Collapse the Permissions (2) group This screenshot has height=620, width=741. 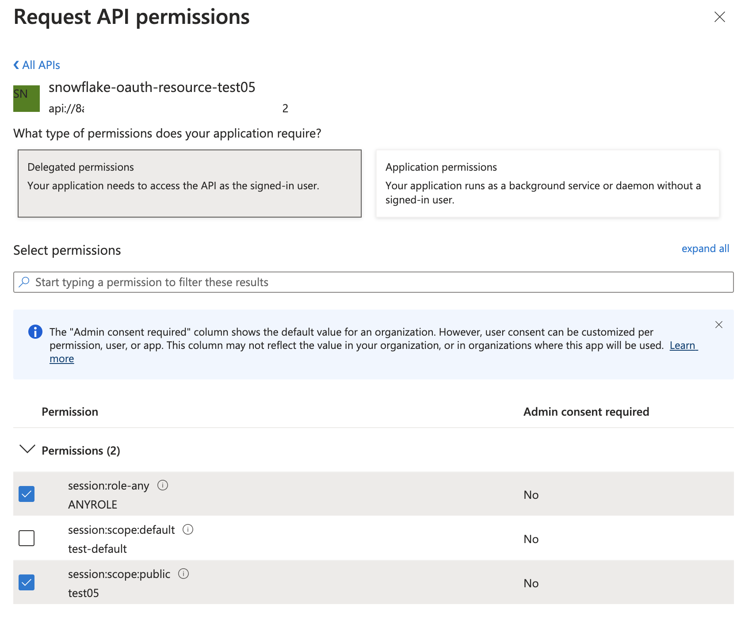[27, 450]
